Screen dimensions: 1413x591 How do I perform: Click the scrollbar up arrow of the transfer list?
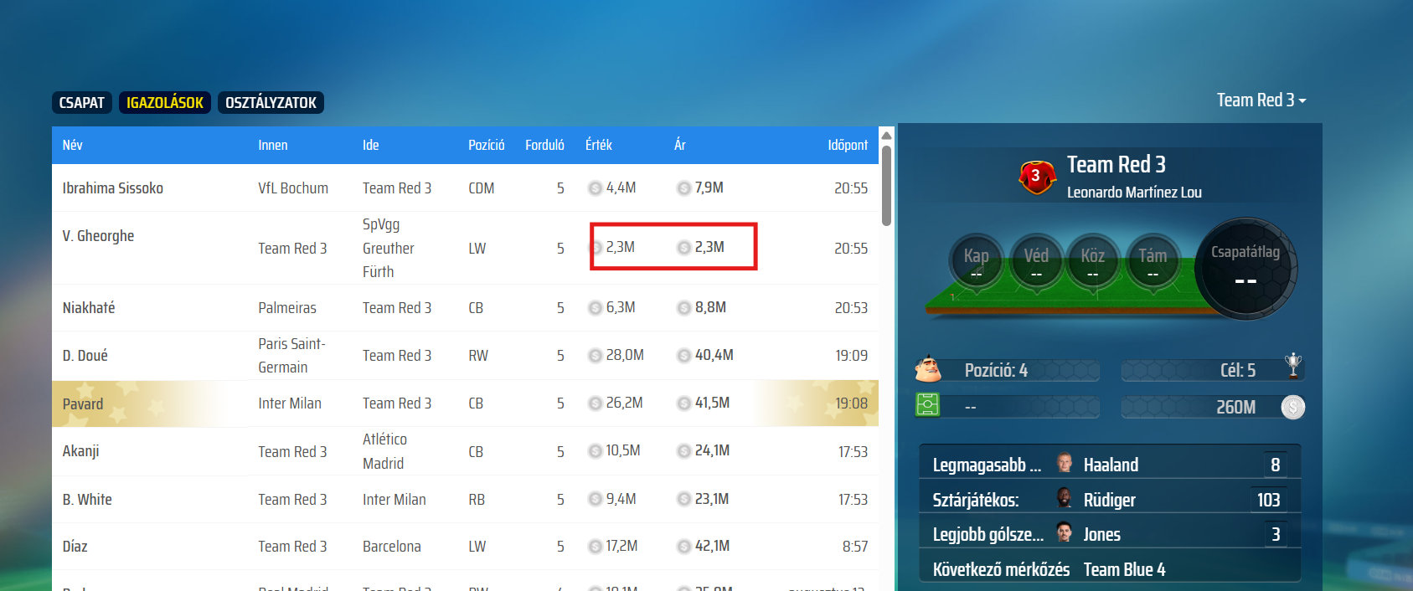click(x=886, y=136)
